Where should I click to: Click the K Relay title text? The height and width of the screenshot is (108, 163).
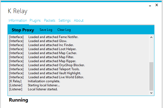[18, 11]
